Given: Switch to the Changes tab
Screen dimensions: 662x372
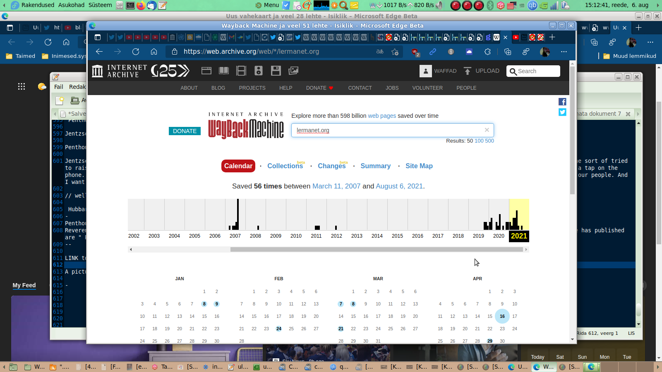Looking at the screenshot, I should (x=331, y=166).
